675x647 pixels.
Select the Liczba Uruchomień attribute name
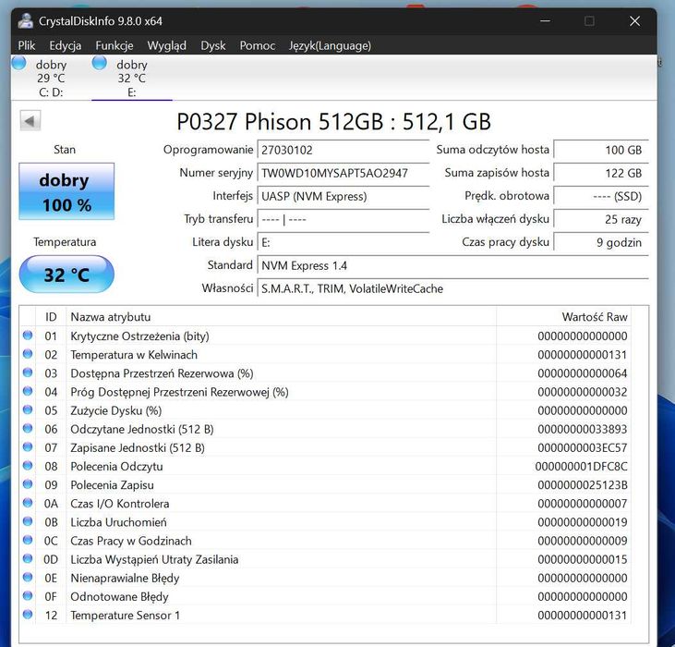coord(118,522)
